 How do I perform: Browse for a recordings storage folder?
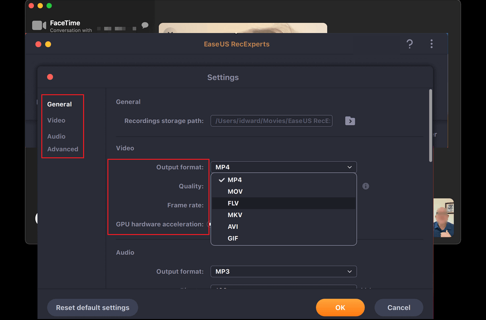point(350,121)
